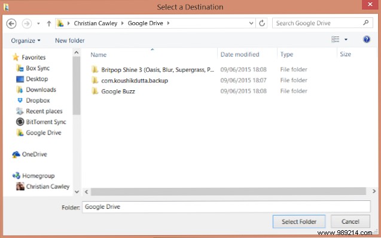
Task: Click the Favorites star icon
Action: tap(16, 57)
